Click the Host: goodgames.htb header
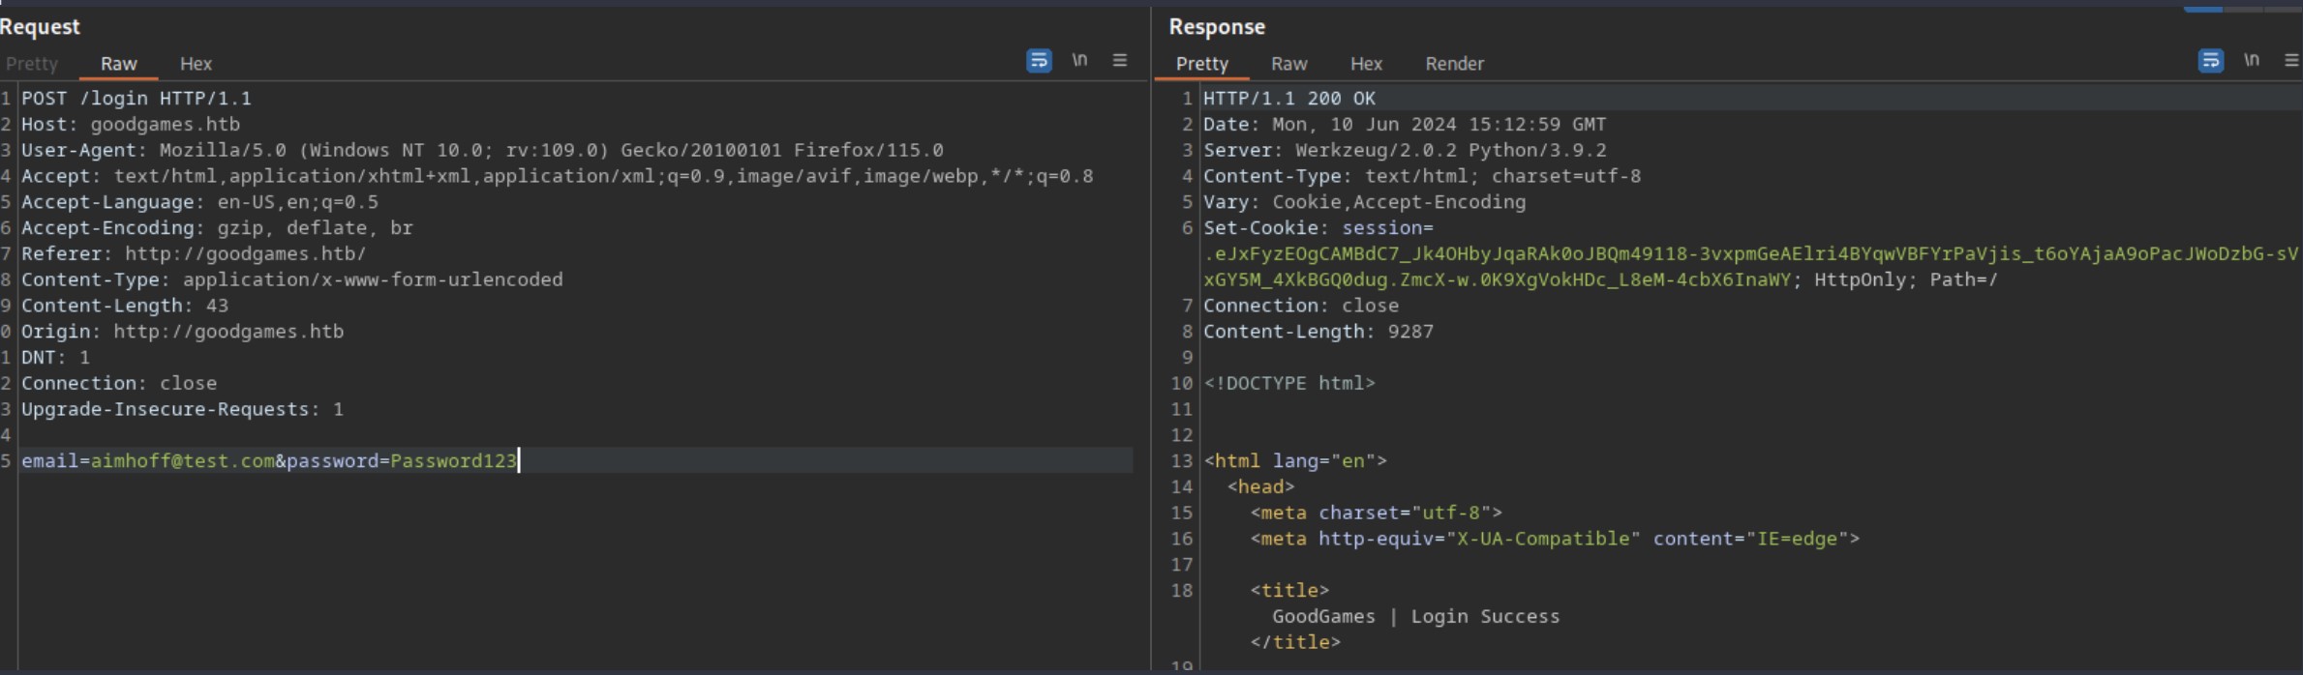 pos(131,125)
